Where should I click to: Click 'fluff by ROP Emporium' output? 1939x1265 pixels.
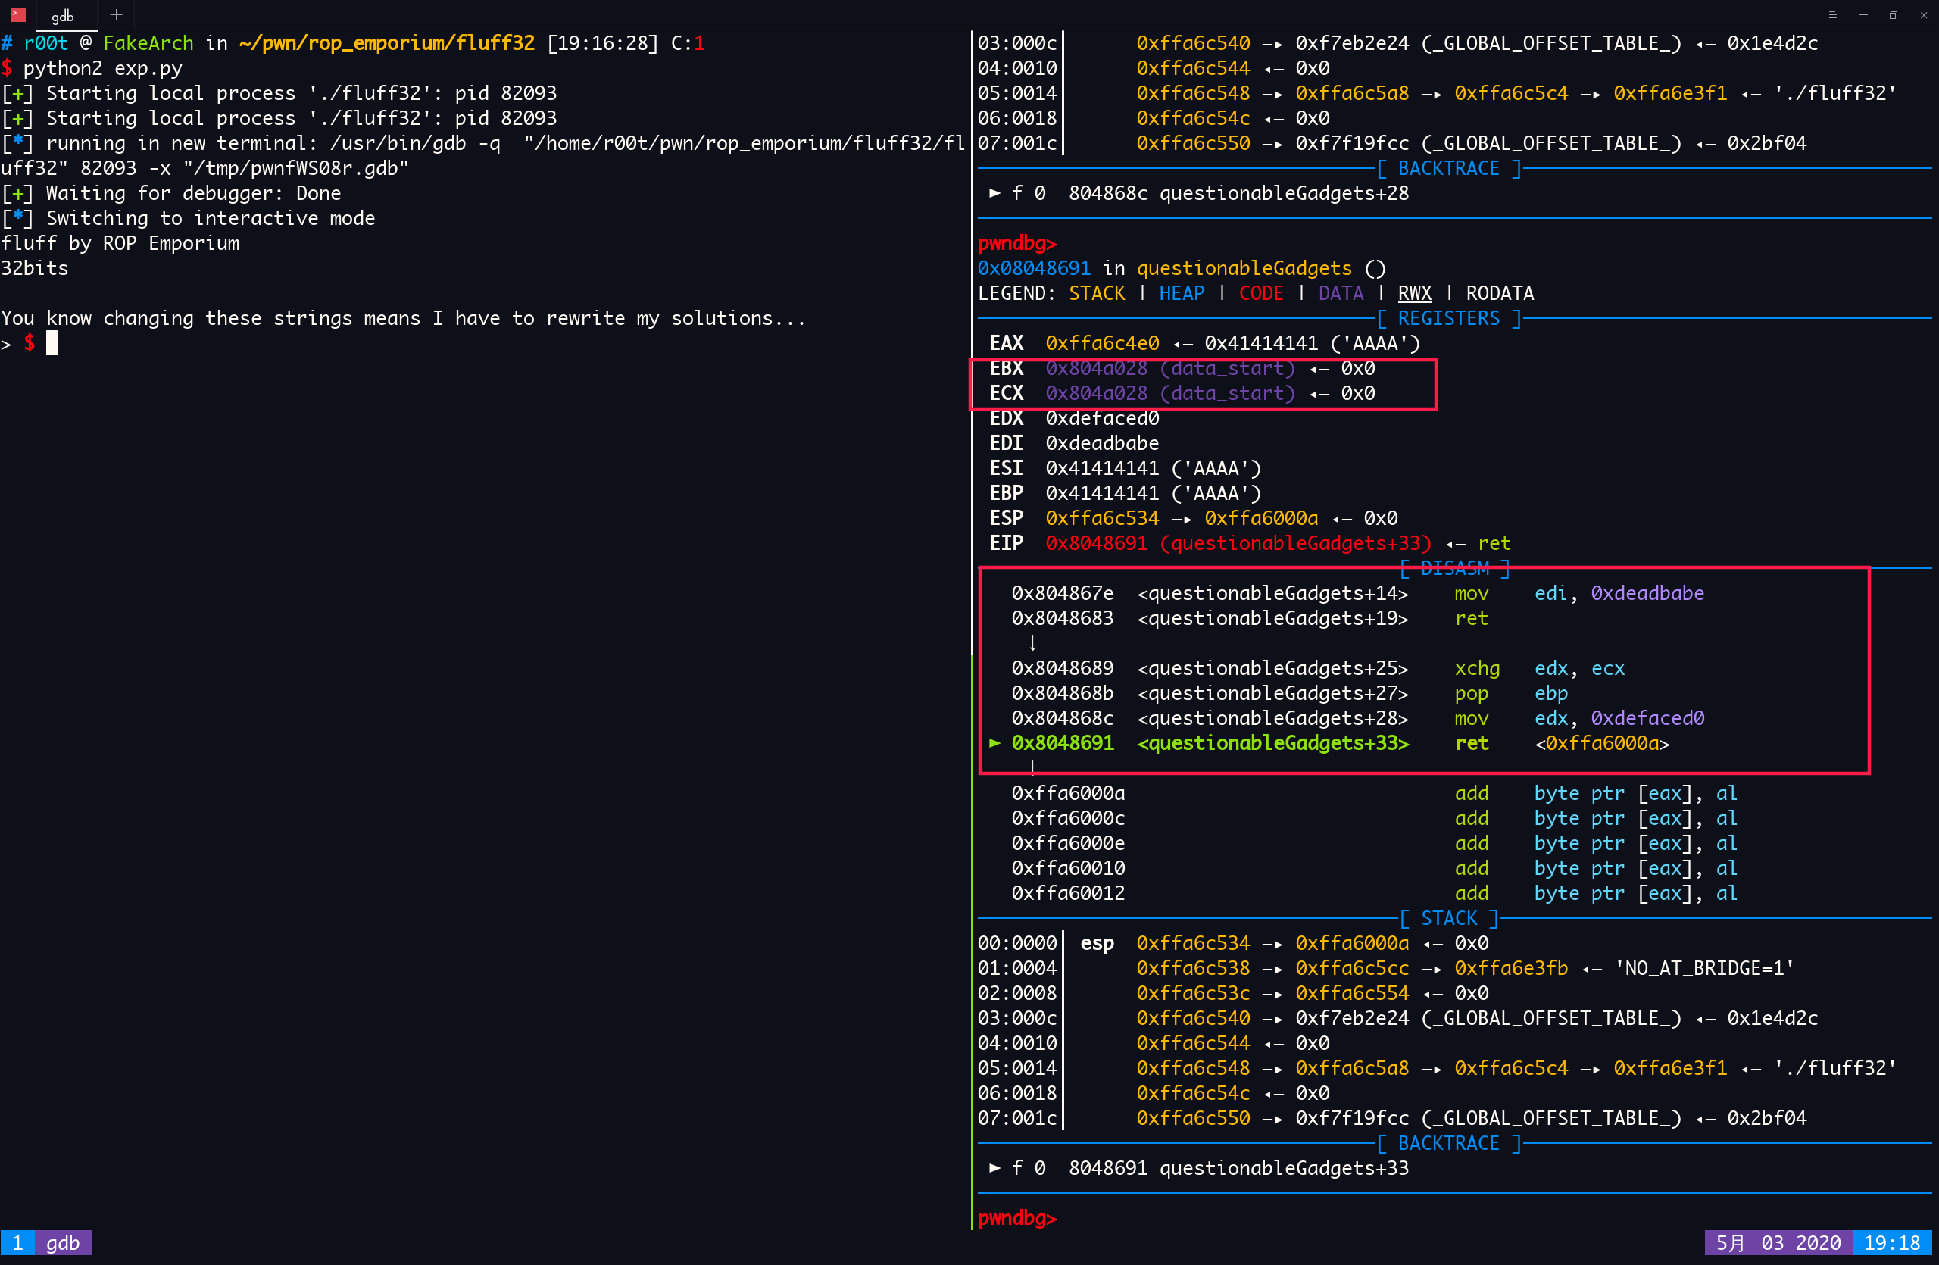click(x=120, y=244)
